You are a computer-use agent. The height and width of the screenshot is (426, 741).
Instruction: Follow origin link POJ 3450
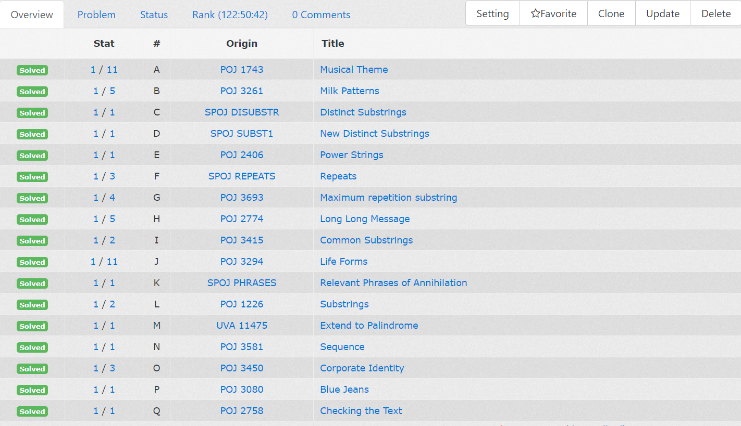point(242,368)
